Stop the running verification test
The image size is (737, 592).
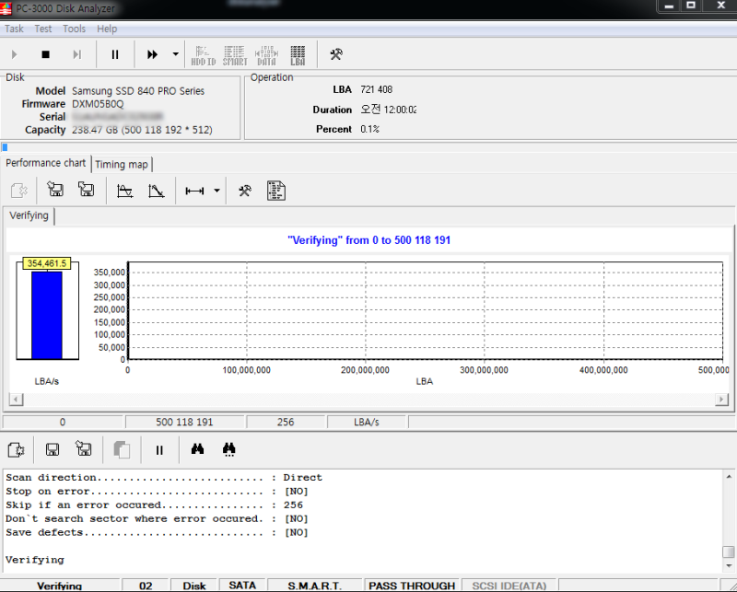pos(45,54)
